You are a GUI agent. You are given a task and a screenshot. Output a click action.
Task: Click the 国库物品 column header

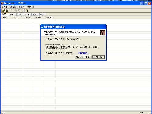pyautogui.click(x=50, y=18)
